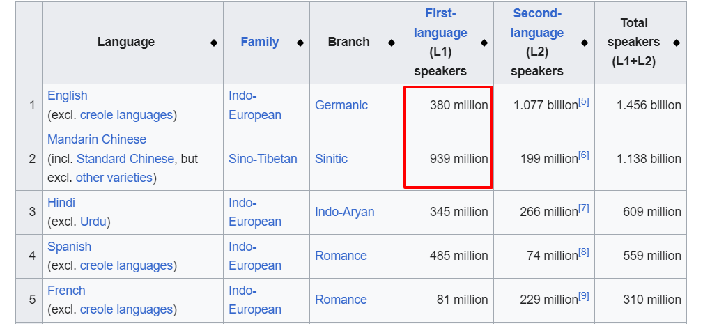Open the Mandarin Chinese link
The image size is (703, 324).
(x=97, y=139)
